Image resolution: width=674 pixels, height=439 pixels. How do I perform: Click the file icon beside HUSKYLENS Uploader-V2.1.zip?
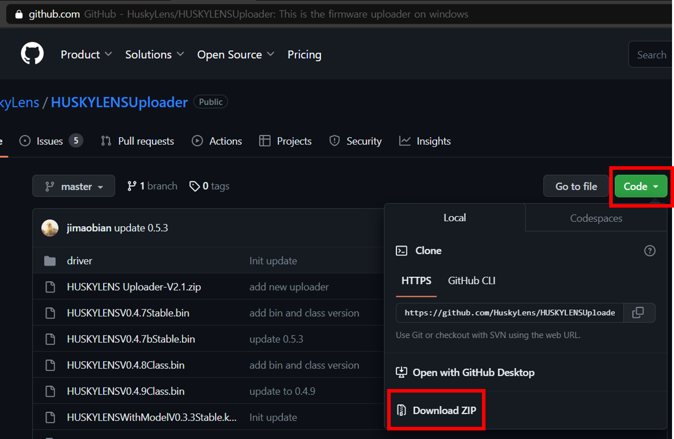[50, 287]
